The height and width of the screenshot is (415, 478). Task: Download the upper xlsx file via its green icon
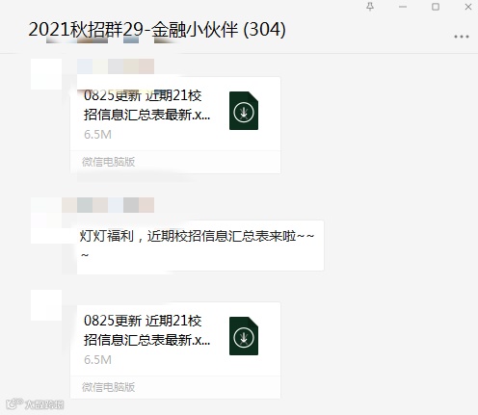(244, 111)
